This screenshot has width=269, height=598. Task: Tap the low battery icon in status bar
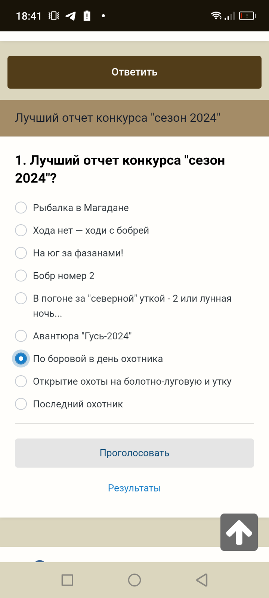(x=247, y=16)
